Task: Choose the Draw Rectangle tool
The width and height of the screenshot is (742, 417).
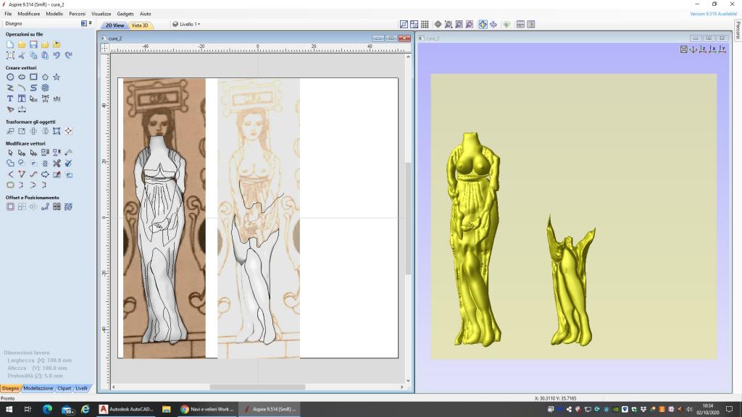Action: click(x=33, y=77)
